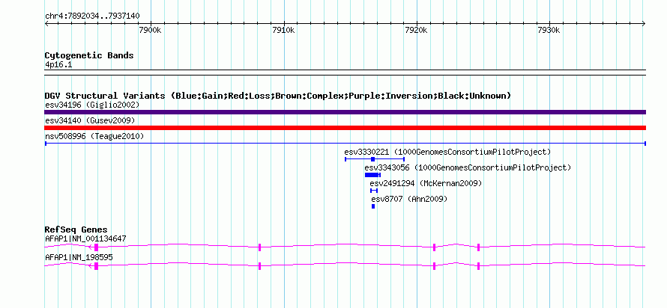Open AFAP1|NM_001134647 transcript label
Screen dimensions: 667x308
(85, 238)
